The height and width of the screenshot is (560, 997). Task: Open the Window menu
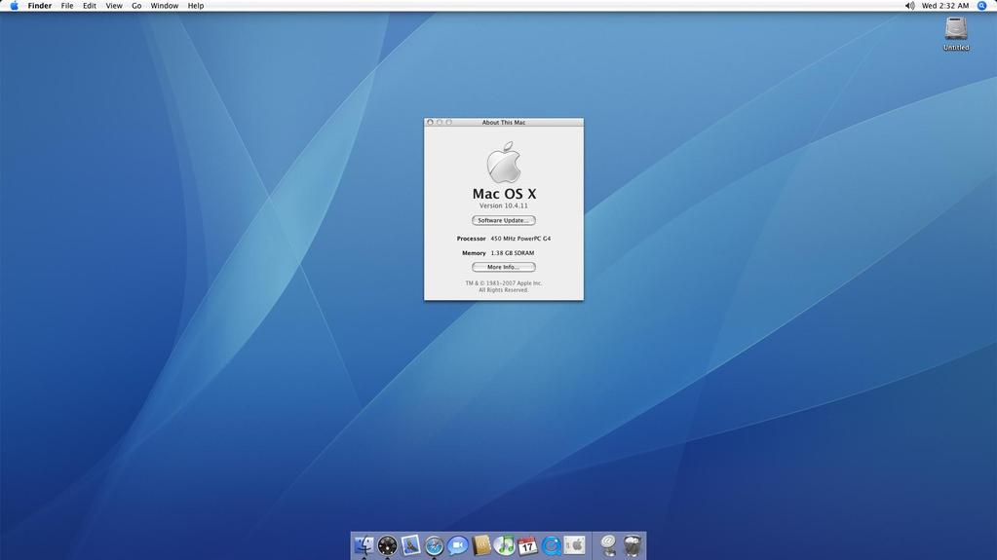[164, 6]
